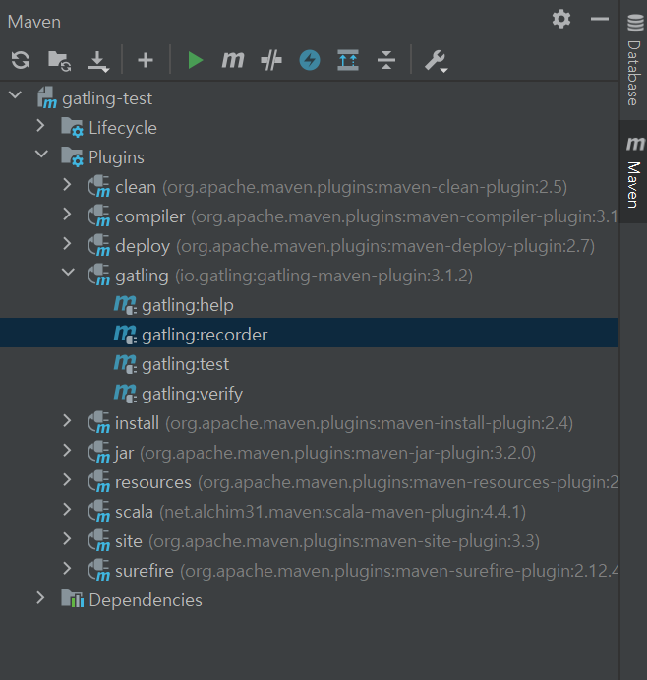
Task: Execute Maven goal using m icon
Action: 233,60
